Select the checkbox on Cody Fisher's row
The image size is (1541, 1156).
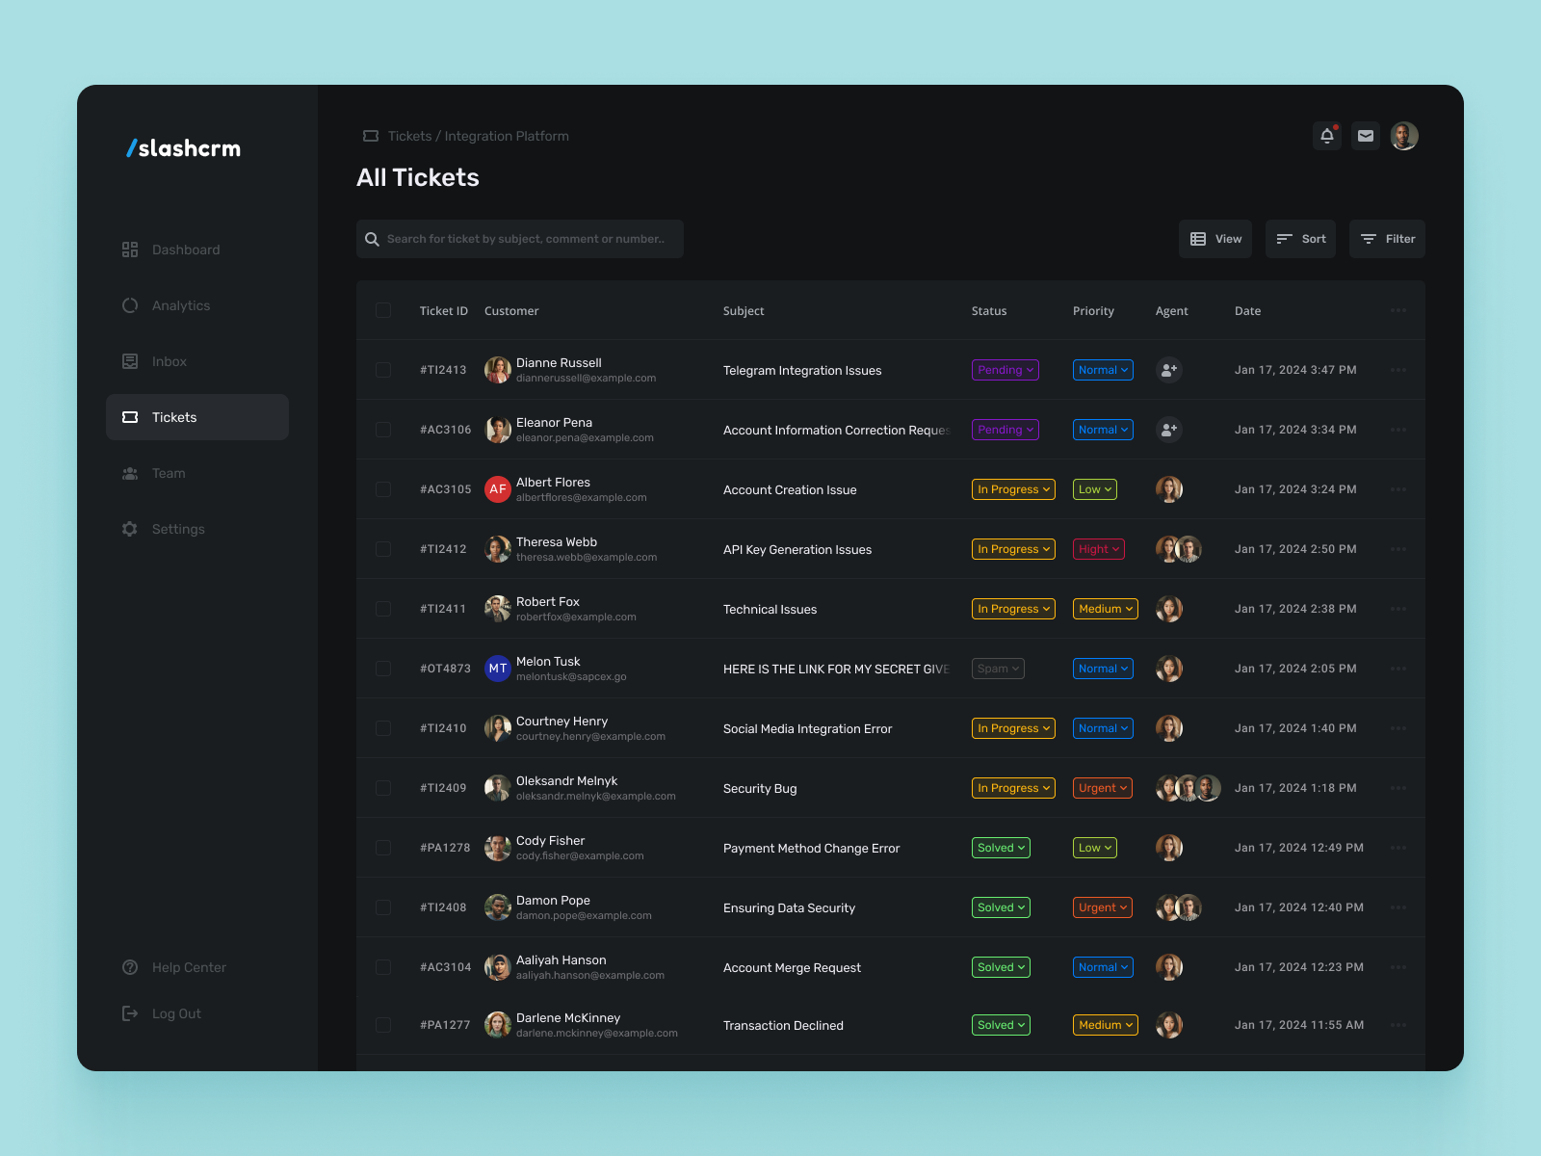383,848
